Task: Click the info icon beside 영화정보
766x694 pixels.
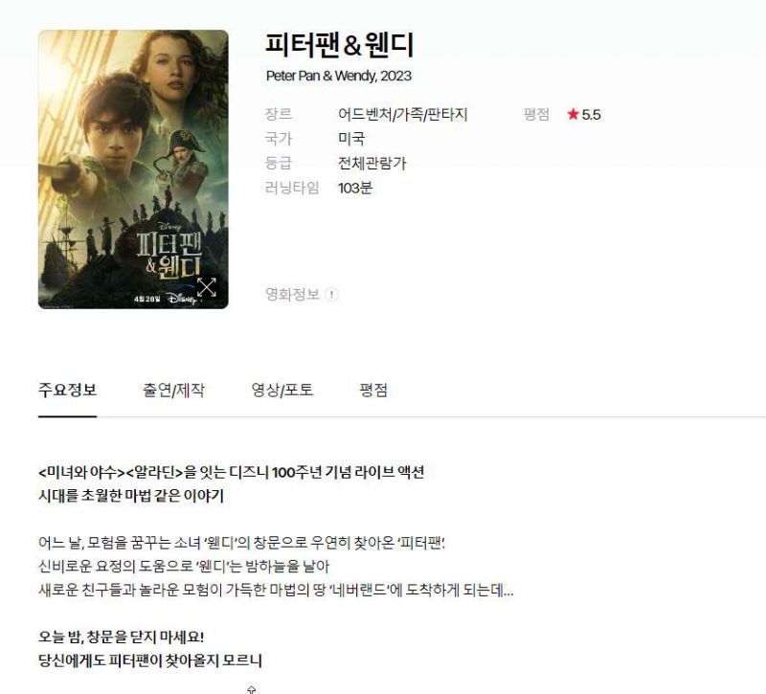Action: click(331, 295)
